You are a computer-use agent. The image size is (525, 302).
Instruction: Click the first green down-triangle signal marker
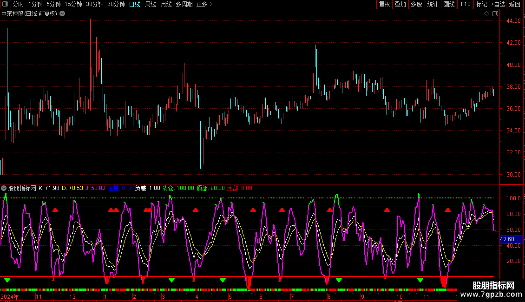pos(7,280)
